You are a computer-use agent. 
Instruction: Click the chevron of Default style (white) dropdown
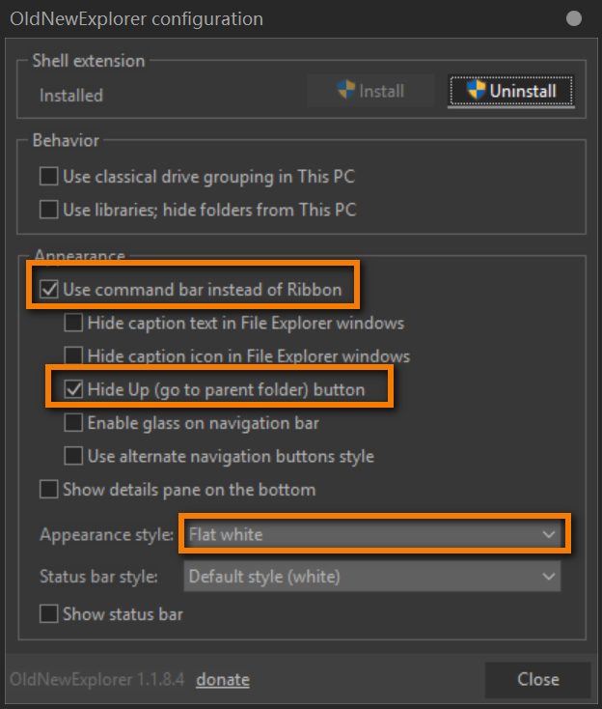(549, 577)
